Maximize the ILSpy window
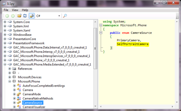The image size is (181, 111). (164, 3)
